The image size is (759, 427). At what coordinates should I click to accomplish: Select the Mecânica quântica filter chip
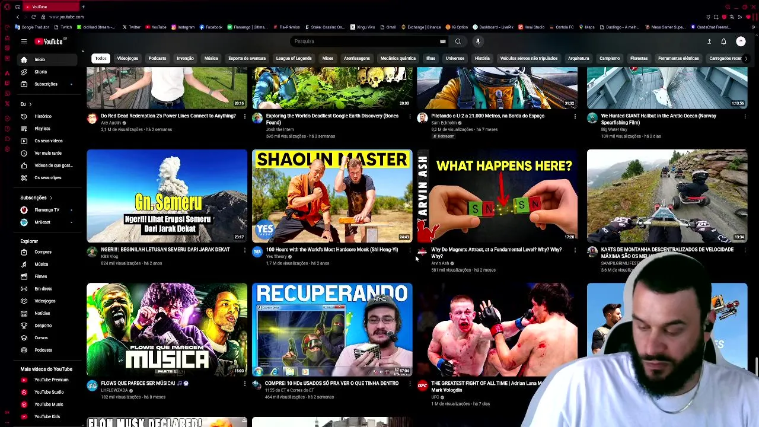coord(398,59)
